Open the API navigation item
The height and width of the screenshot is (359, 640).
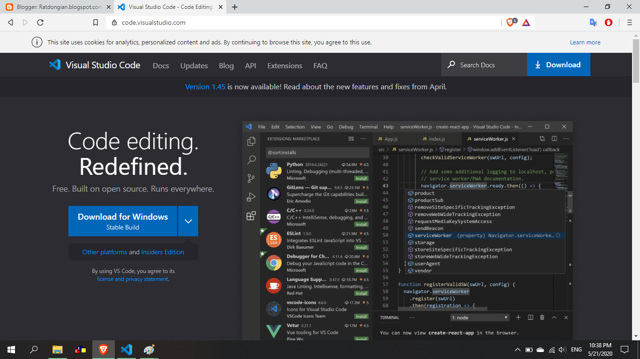pos(251,65)
